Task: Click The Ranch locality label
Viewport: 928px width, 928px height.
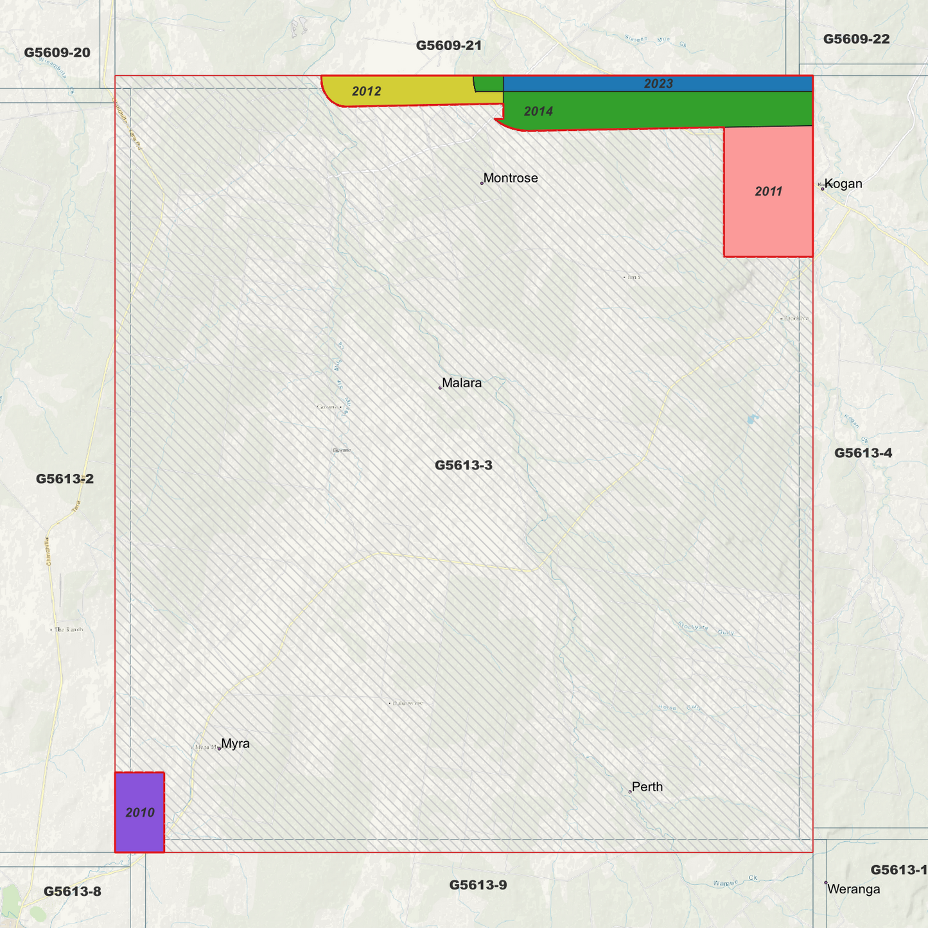Action: [69, 629]
